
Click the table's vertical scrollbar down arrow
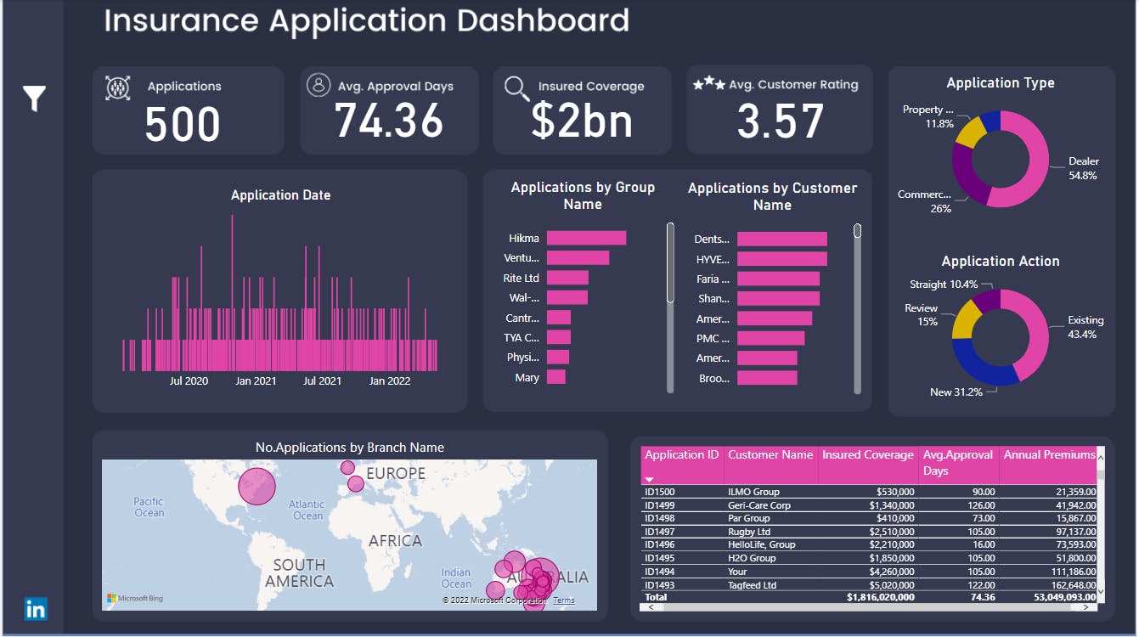[x=1102, y=590]
